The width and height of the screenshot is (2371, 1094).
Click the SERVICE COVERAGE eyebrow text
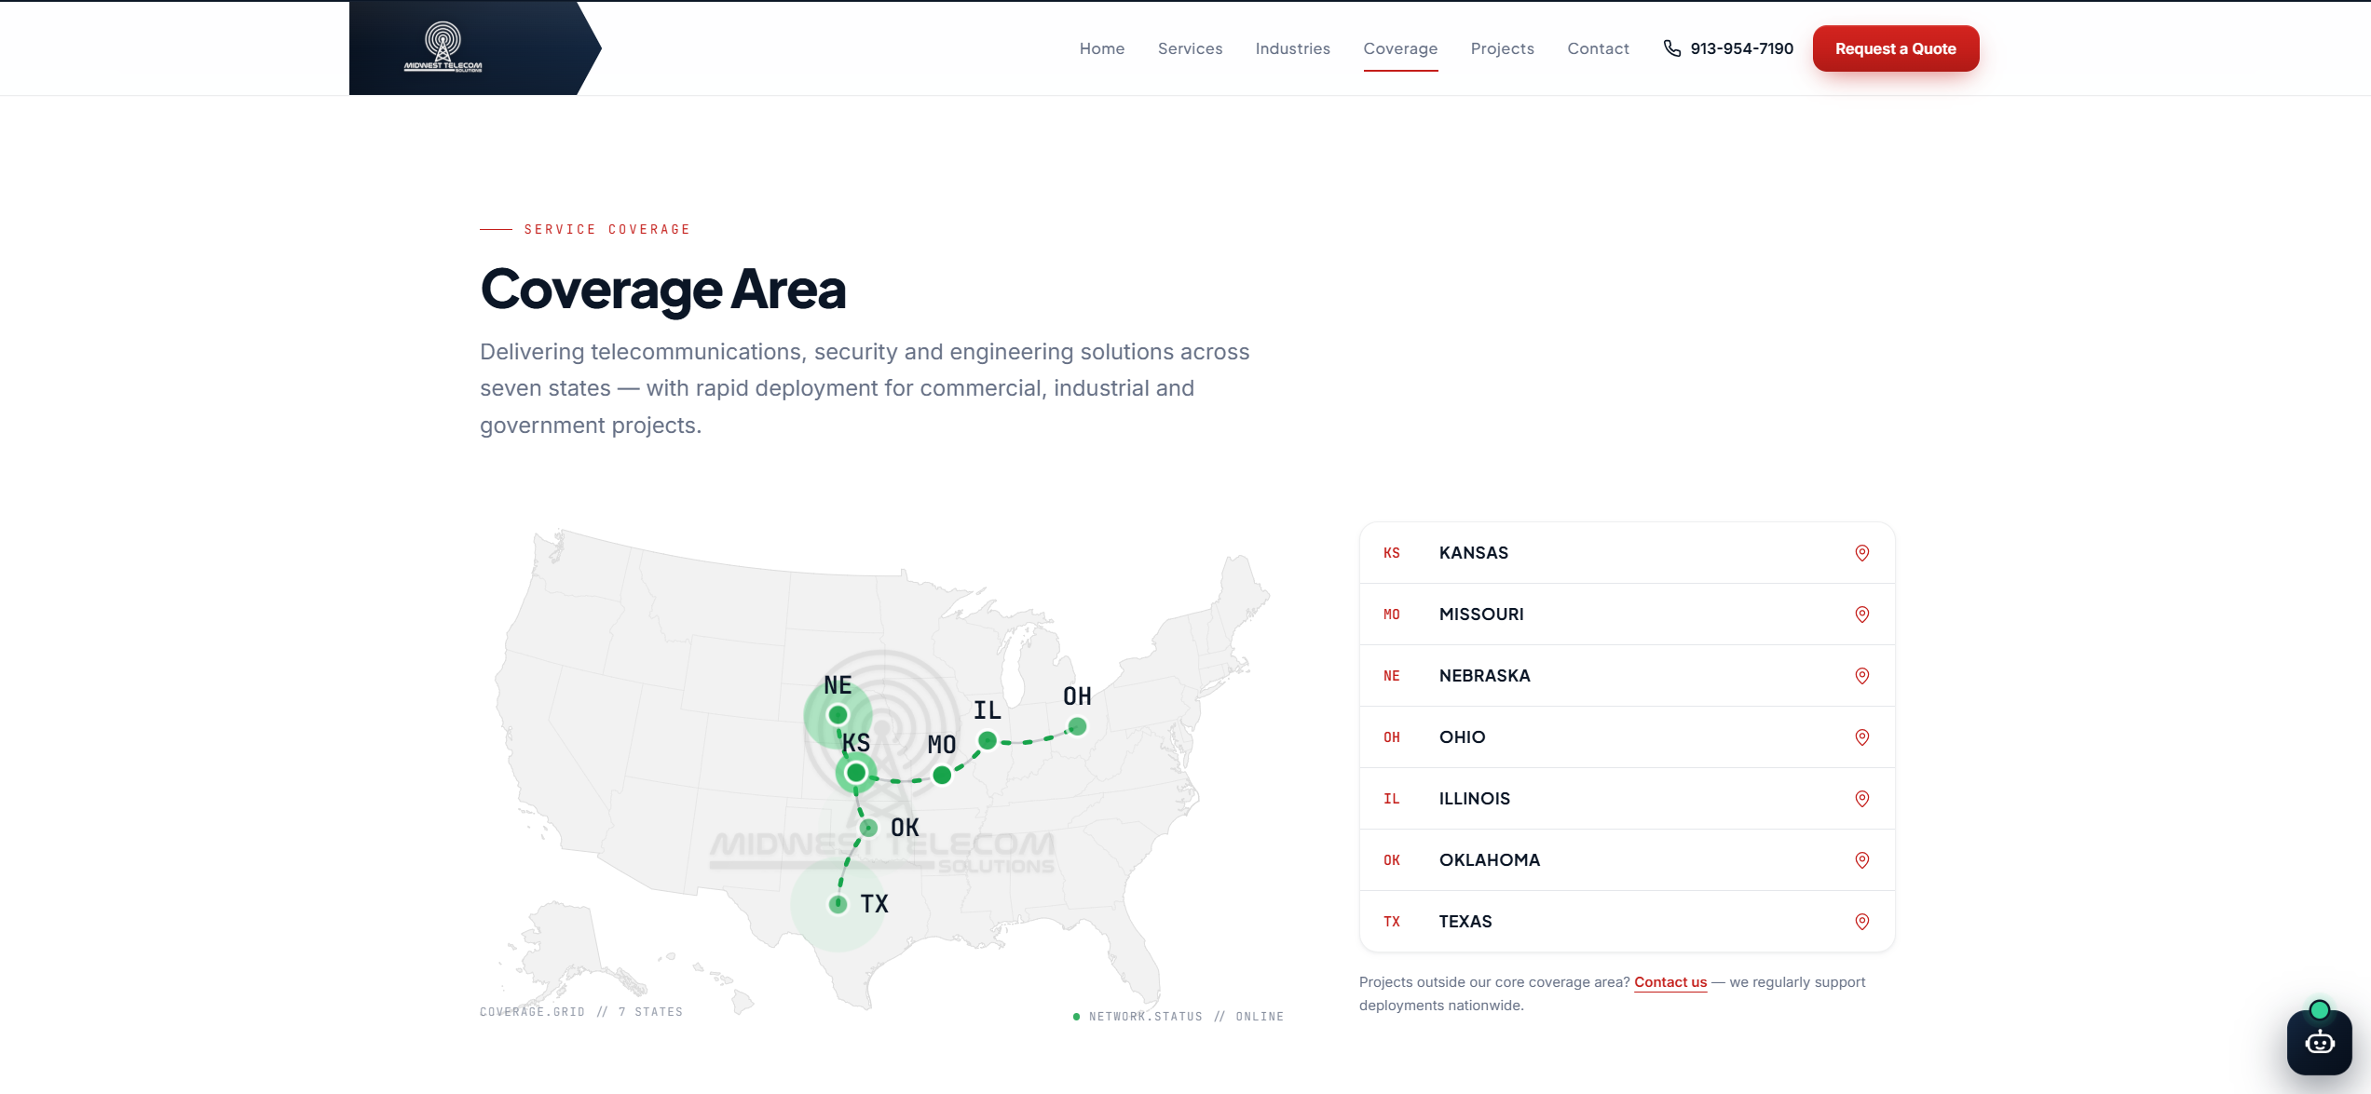point(606,229)
